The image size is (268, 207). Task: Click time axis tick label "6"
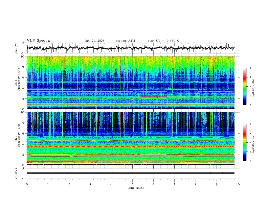153,184
